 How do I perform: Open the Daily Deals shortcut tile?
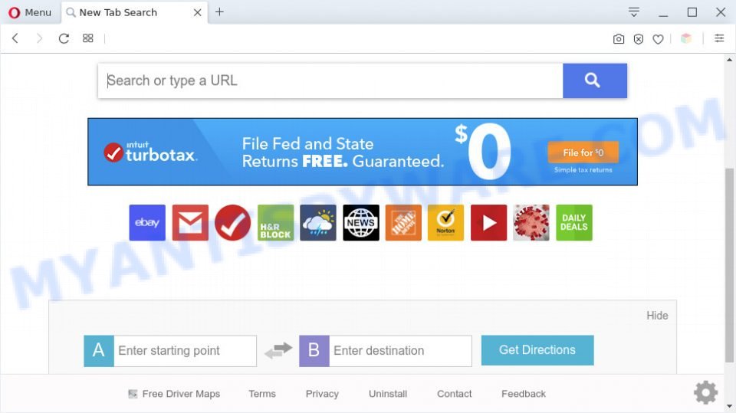click(574, 222)
